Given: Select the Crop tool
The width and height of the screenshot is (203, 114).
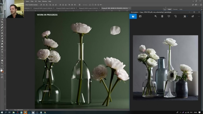Looking at the screenshot, I should (2, 22).
